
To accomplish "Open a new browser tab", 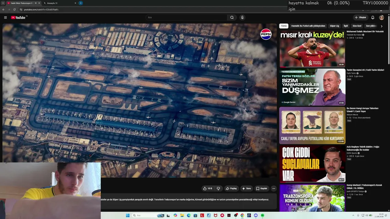I will (81, 3).
